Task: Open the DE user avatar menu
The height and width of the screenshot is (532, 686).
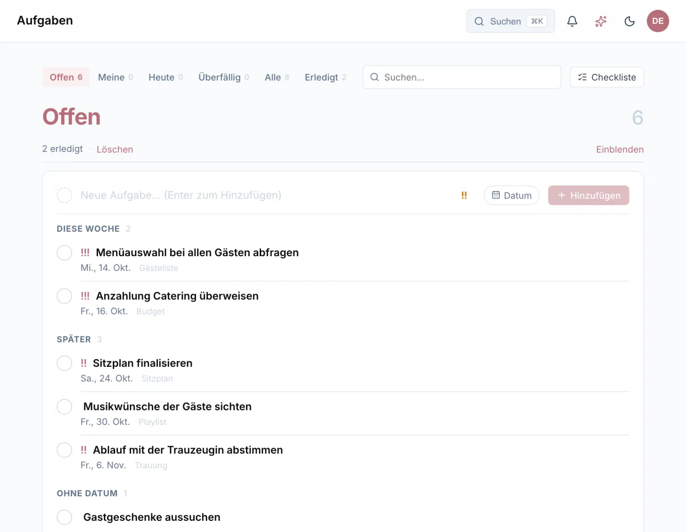Action: (x=658, y=21)
